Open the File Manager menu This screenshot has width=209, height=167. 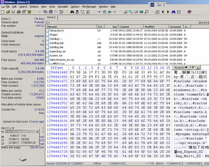[89, 6]
